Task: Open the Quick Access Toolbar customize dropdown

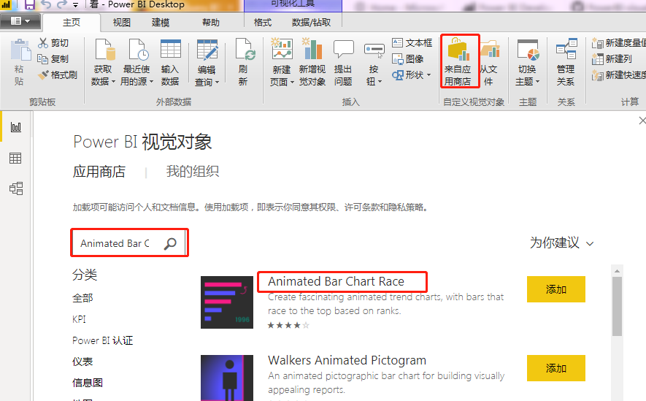Action: click(x=75, y=5)
